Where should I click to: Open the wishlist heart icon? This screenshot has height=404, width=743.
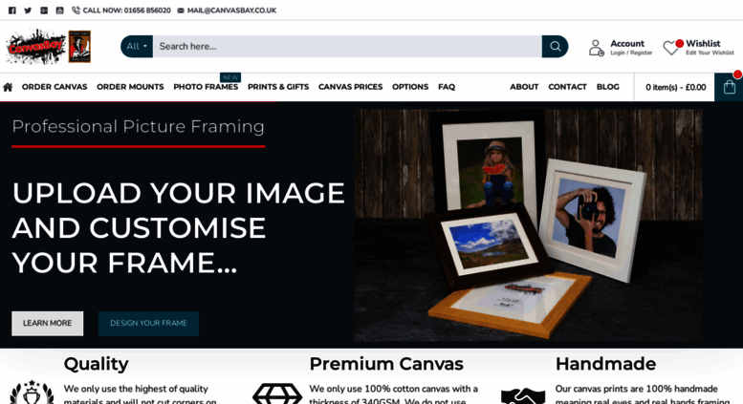(671, 48)
